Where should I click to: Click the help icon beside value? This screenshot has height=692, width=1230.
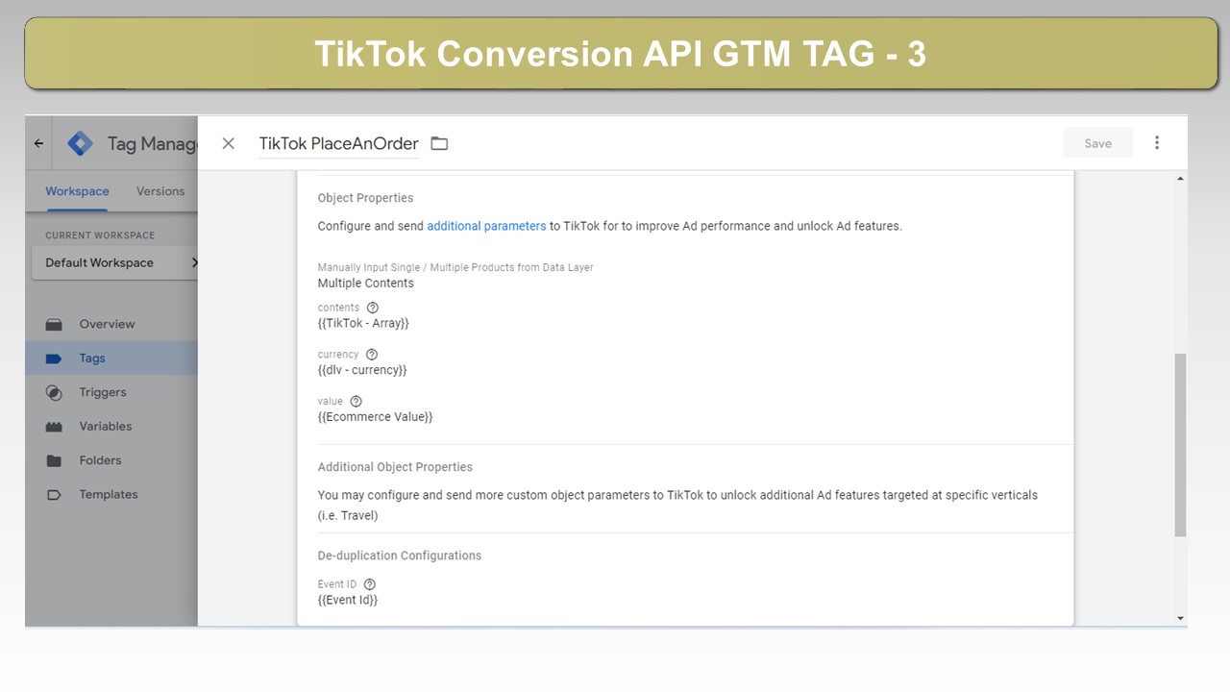(x=356, y=401)
